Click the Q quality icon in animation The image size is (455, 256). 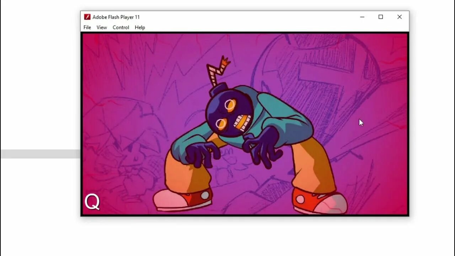(92, 202)
